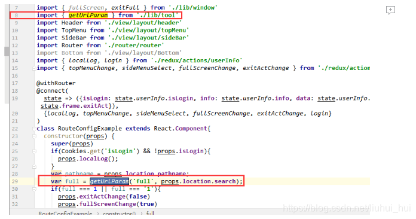
Task: Click super(props) on line 24
Action: point(72,144)
